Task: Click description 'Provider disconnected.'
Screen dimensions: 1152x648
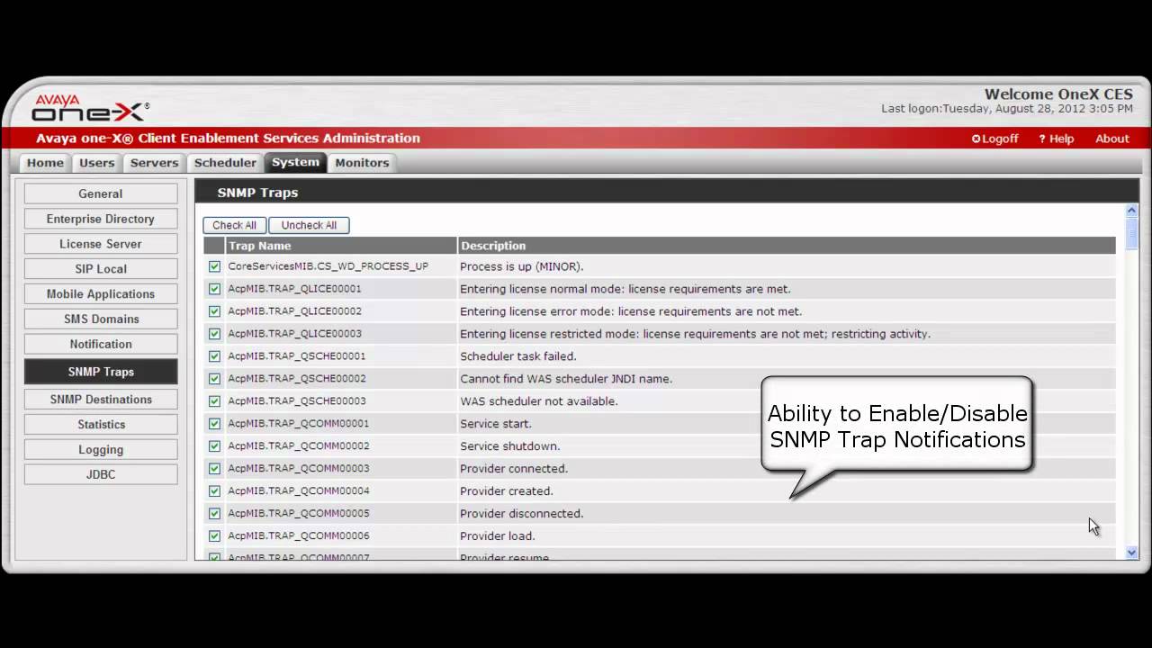Action: 522,514
